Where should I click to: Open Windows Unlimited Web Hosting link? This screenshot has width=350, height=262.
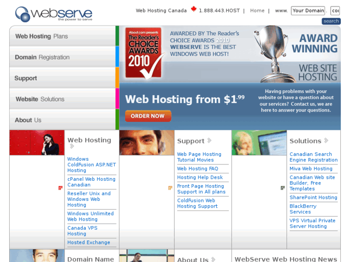(x=91, y=216)
